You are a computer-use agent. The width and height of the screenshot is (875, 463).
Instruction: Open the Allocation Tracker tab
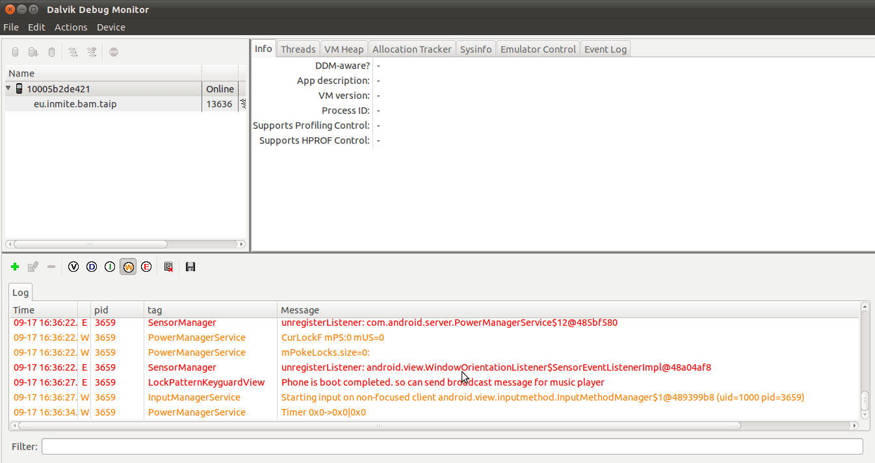tap(412, 49)
